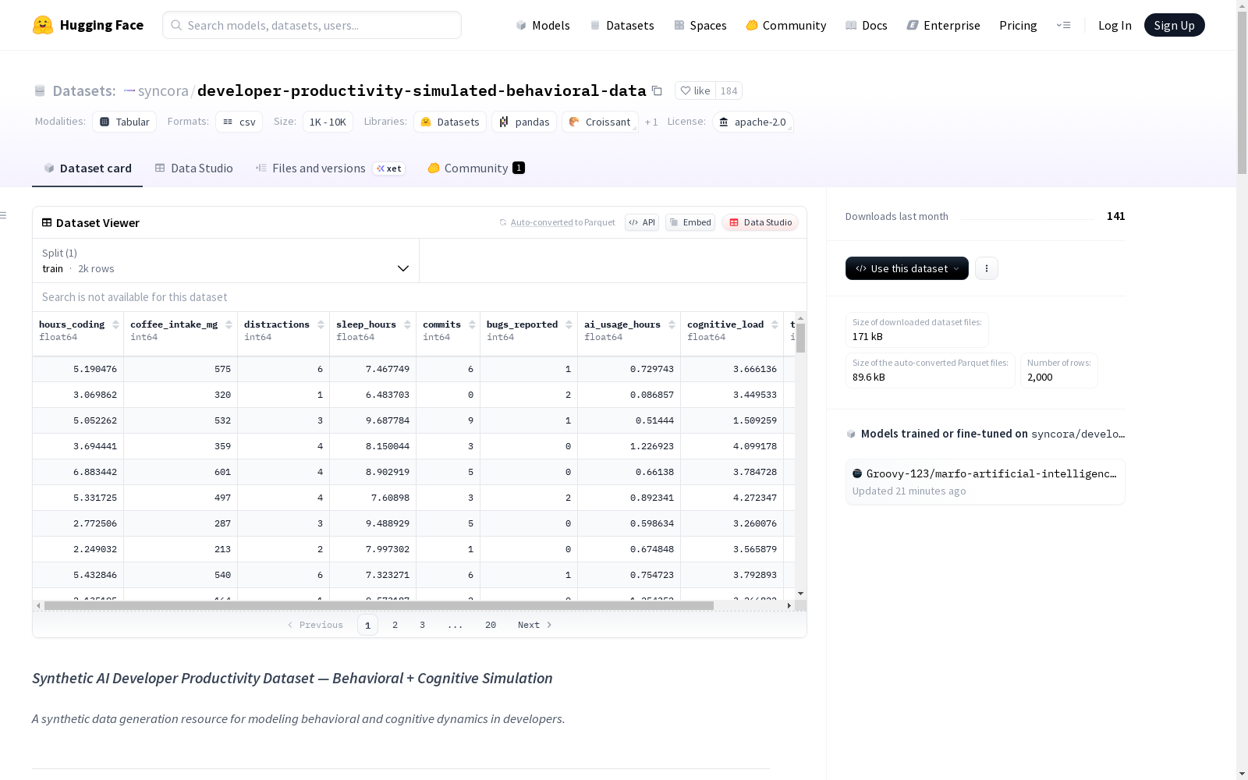Sort by cognitive_load column
The width and height of the screenshot is (1248, 780).
[x=775, y=324]
